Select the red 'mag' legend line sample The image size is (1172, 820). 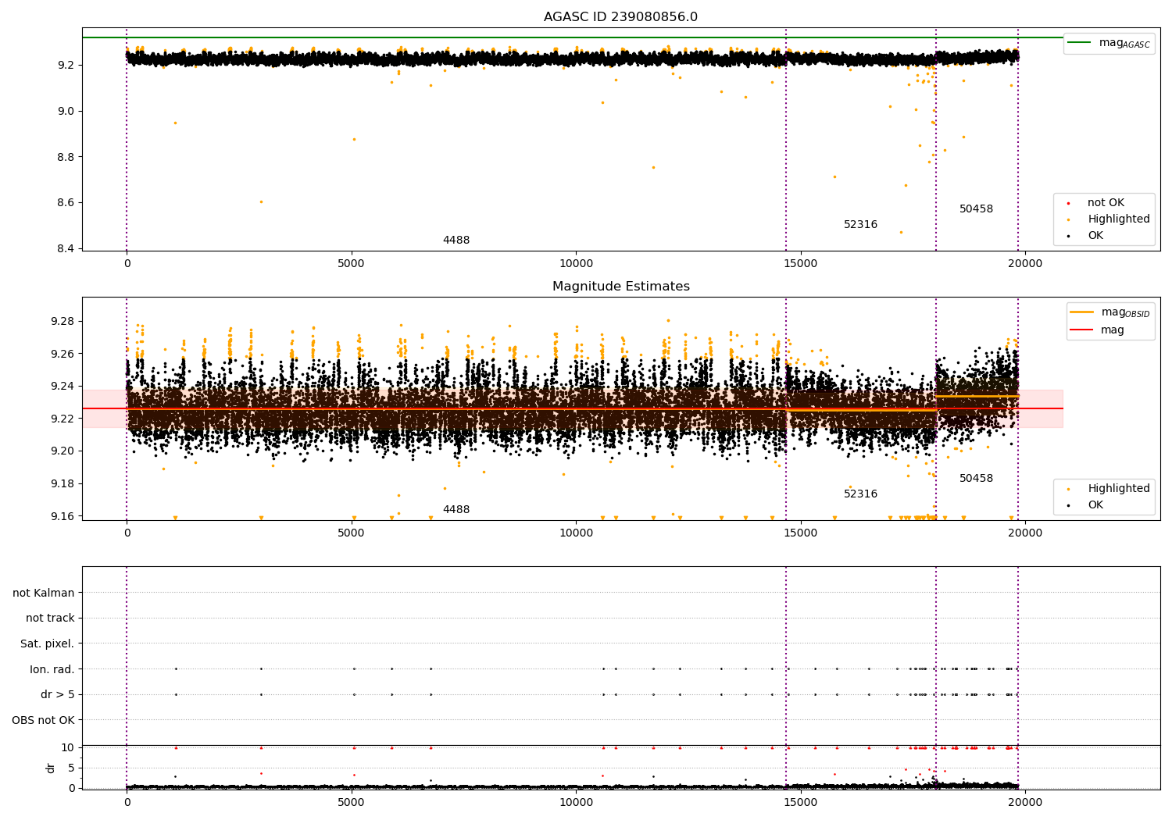tap(1082, 330)
